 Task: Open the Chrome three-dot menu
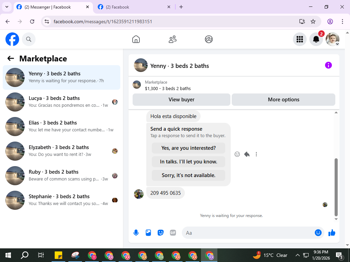pyautogui.click(x=342, y=21)
